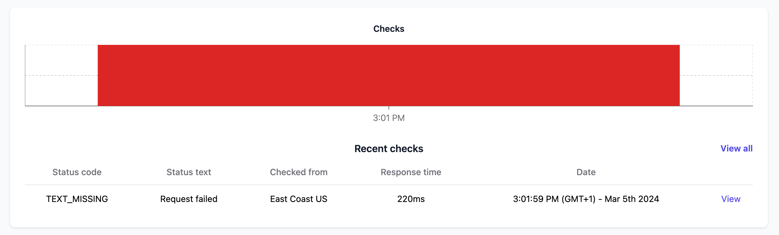
Task: Click the Status code column header
Action: 77,172
